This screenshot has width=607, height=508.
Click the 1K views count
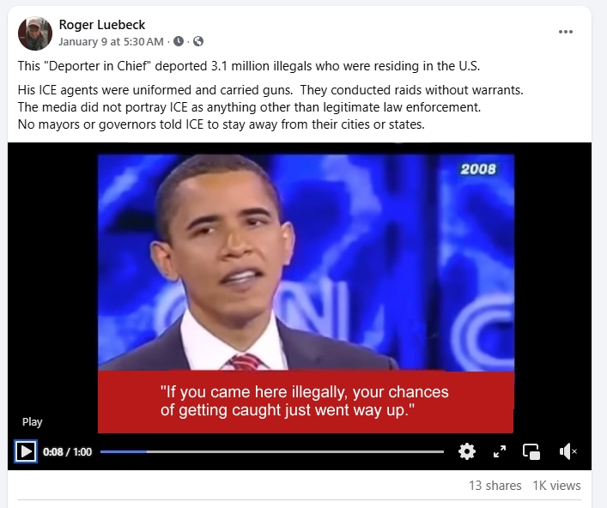pos(556,486)
